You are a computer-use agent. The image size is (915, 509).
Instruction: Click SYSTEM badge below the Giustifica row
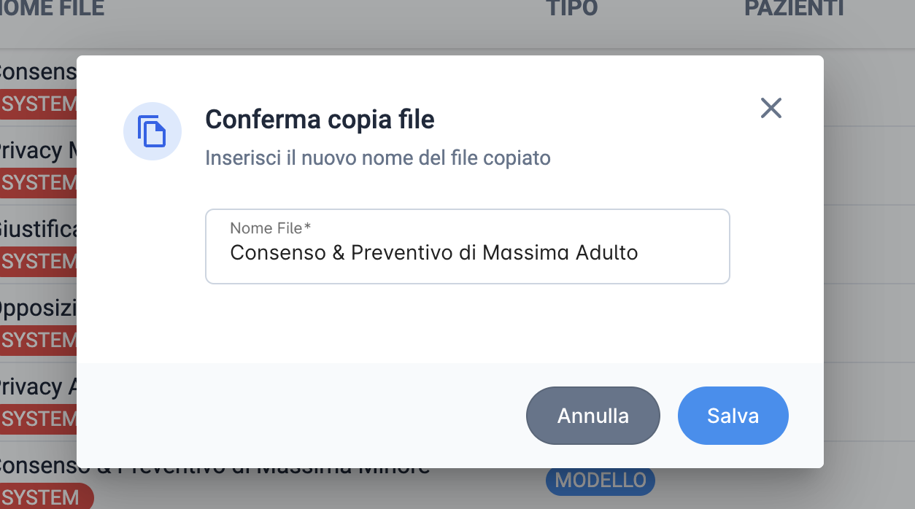click(38, 260)
